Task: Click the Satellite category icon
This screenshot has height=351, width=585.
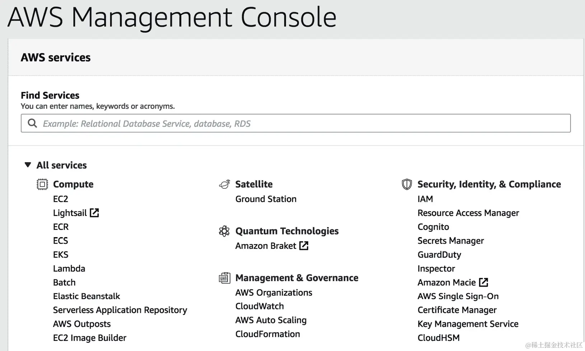Action: pyautogui.click(x=224, y=184)
